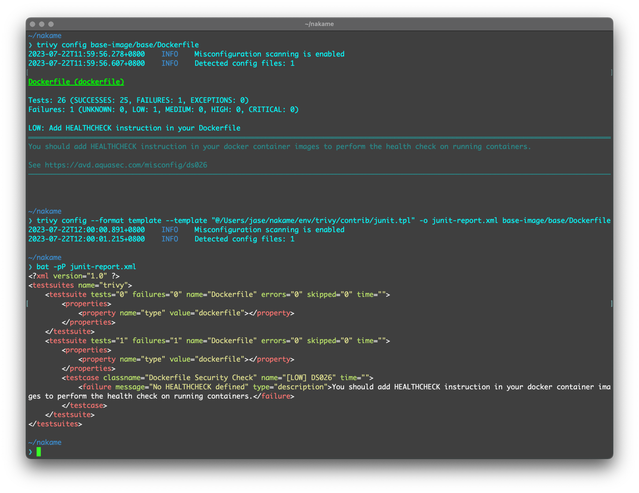Click junit-report.xml in the bat command
This screenshot has width=639, height=493.
tap(103, 267)
